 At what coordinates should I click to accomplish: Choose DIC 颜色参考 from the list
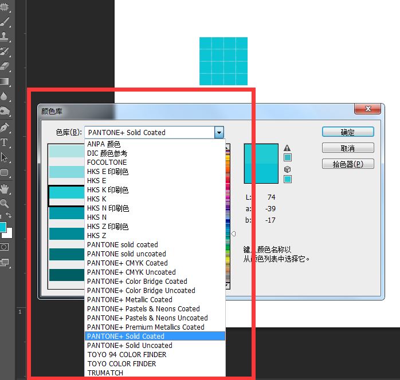point(155,153)
